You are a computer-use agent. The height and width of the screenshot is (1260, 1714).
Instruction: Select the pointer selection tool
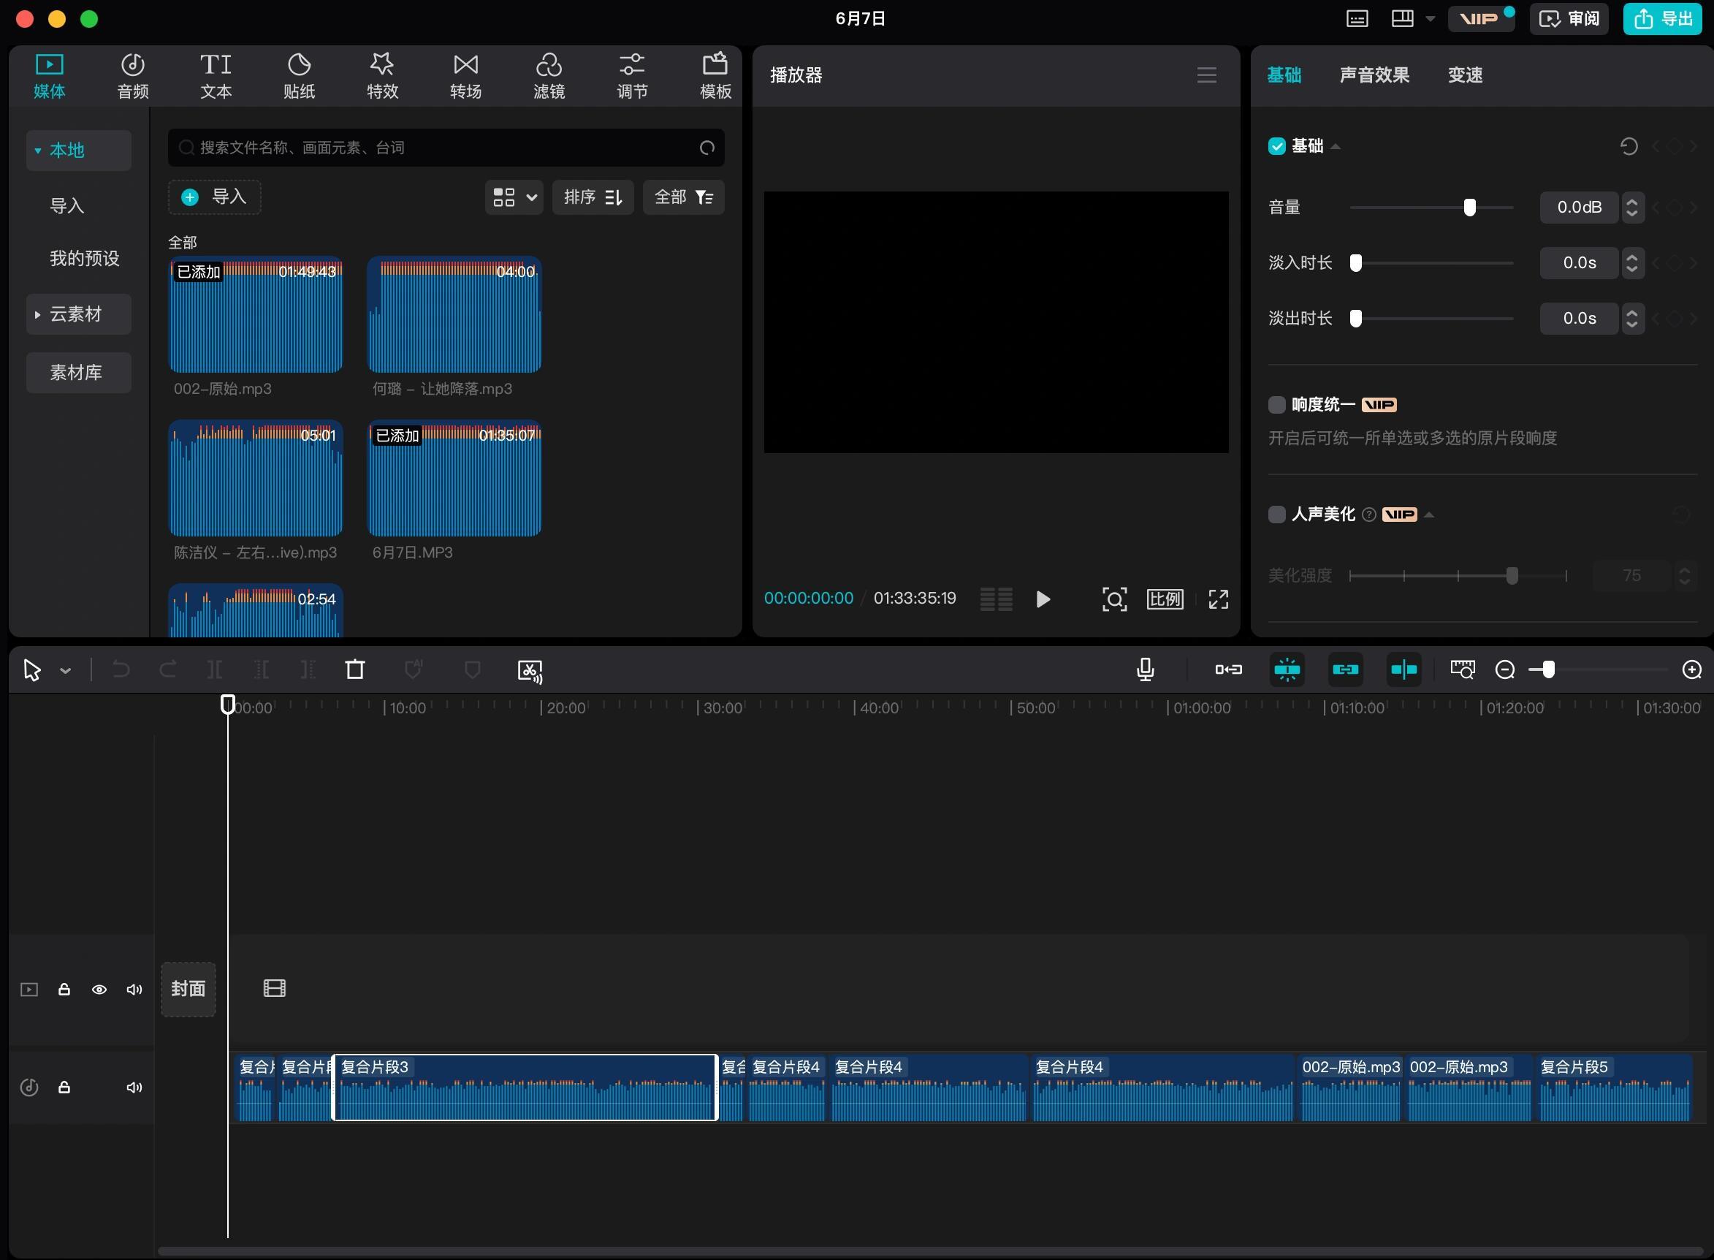[32, 670]
